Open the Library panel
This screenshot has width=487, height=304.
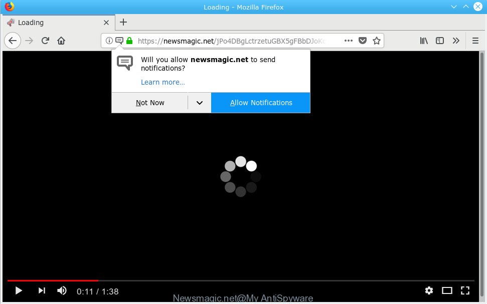tap(424, 41)
